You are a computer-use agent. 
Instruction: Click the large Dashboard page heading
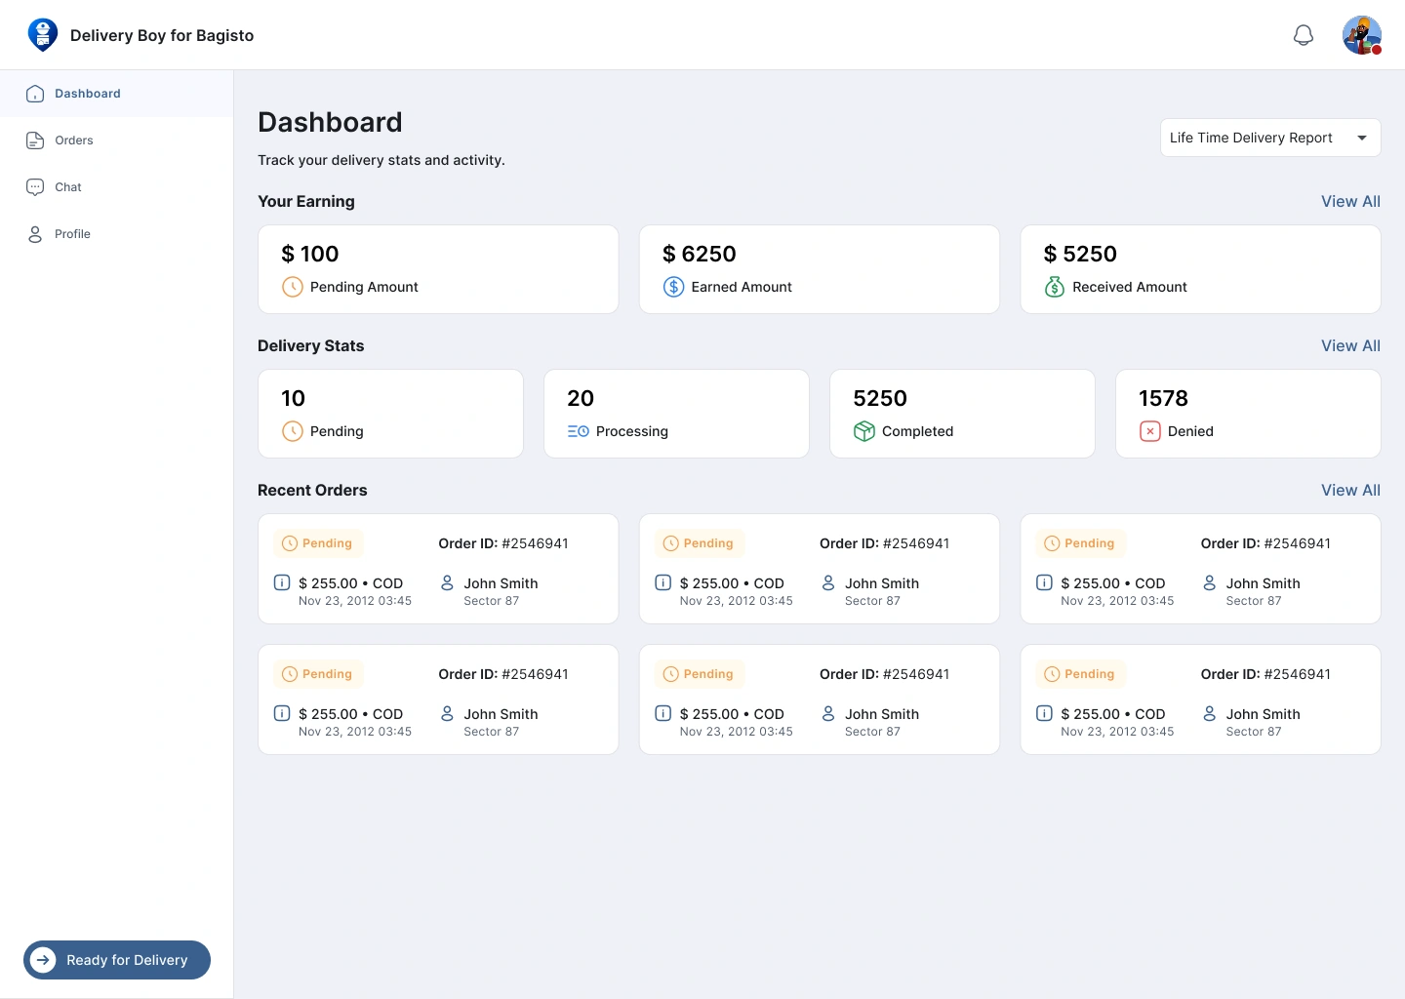[x=330, y=122]
